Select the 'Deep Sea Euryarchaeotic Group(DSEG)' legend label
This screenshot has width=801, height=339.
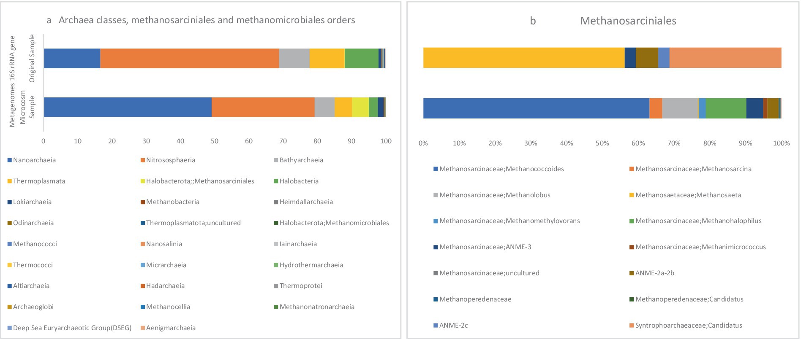[x=72, y=328]
